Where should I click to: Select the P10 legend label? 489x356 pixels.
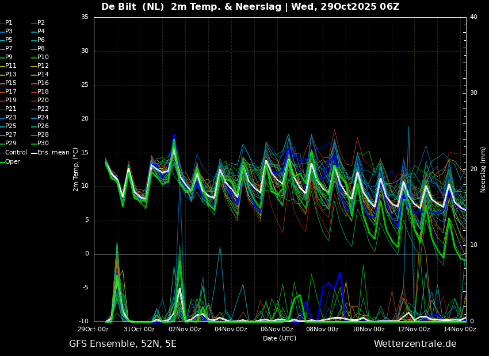click(x=40, y=57)
